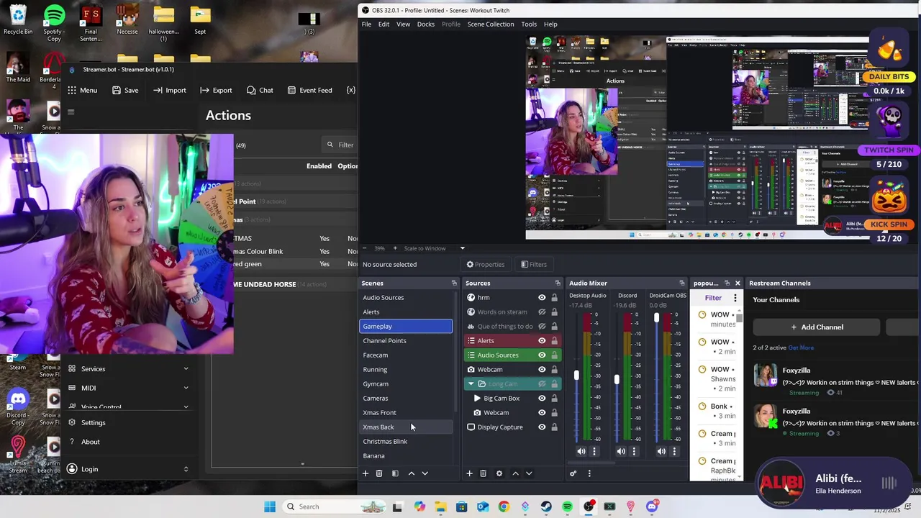The height and width of the screenshot is (518, 921).
Task: Show the Que of things to do source
Action: point(542,326)
